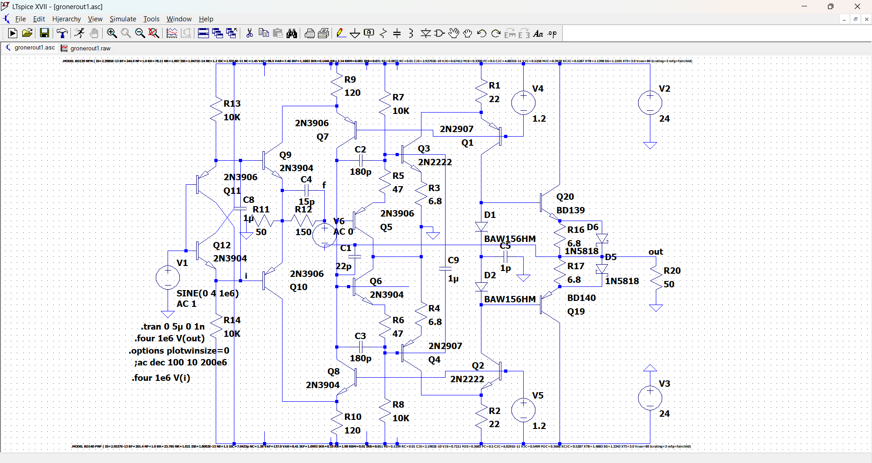The width and height of the screenshot is (872, 463).
Task: Click the Find binoculars icon
Action: tap(292, 33)
